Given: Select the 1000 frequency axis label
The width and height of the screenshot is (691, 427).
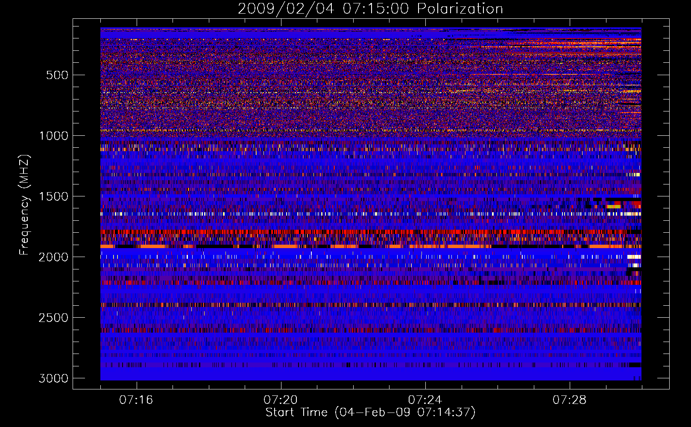Looking at the screenshot, I should tap(54, 136).
